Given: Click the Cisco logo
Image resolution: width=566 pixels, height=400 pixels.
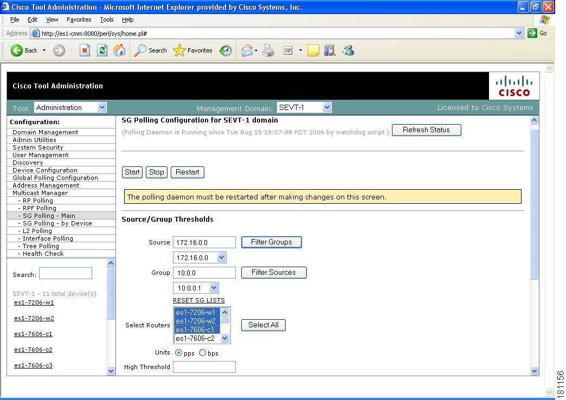Looking at the screenshot, I should click(514, 86).
